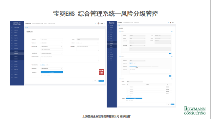211x119 pixels.
Task: Collapse the second timeline section in right screenshot
Action: pos(172,57)
